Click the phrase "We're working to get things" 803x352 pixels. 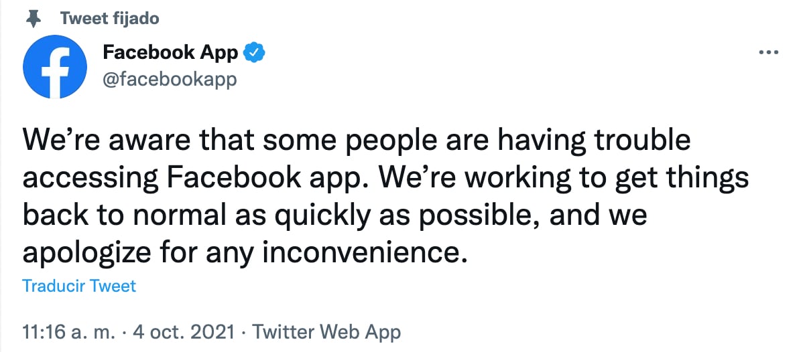[x=556, y=179]
